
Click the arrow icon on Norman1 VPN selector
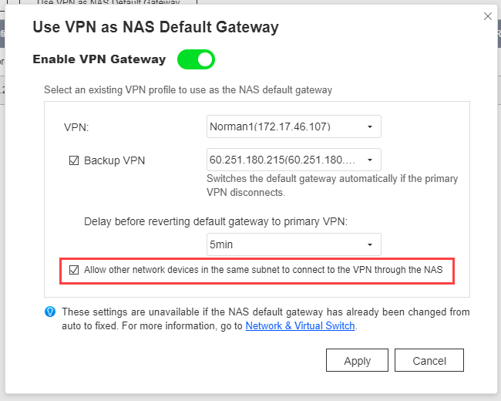[x=370, y=127]
